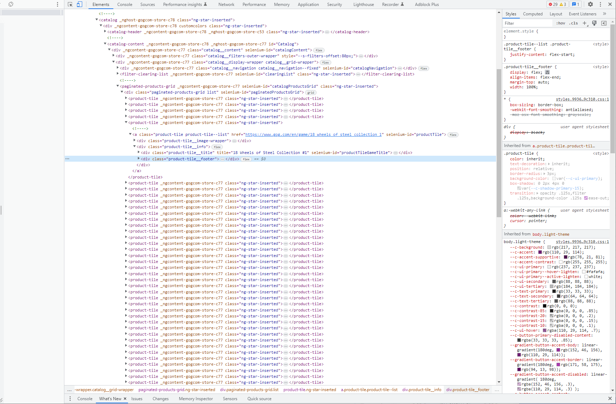Close the What's New drawer tab
616x404 pixels.
[125, 399]
